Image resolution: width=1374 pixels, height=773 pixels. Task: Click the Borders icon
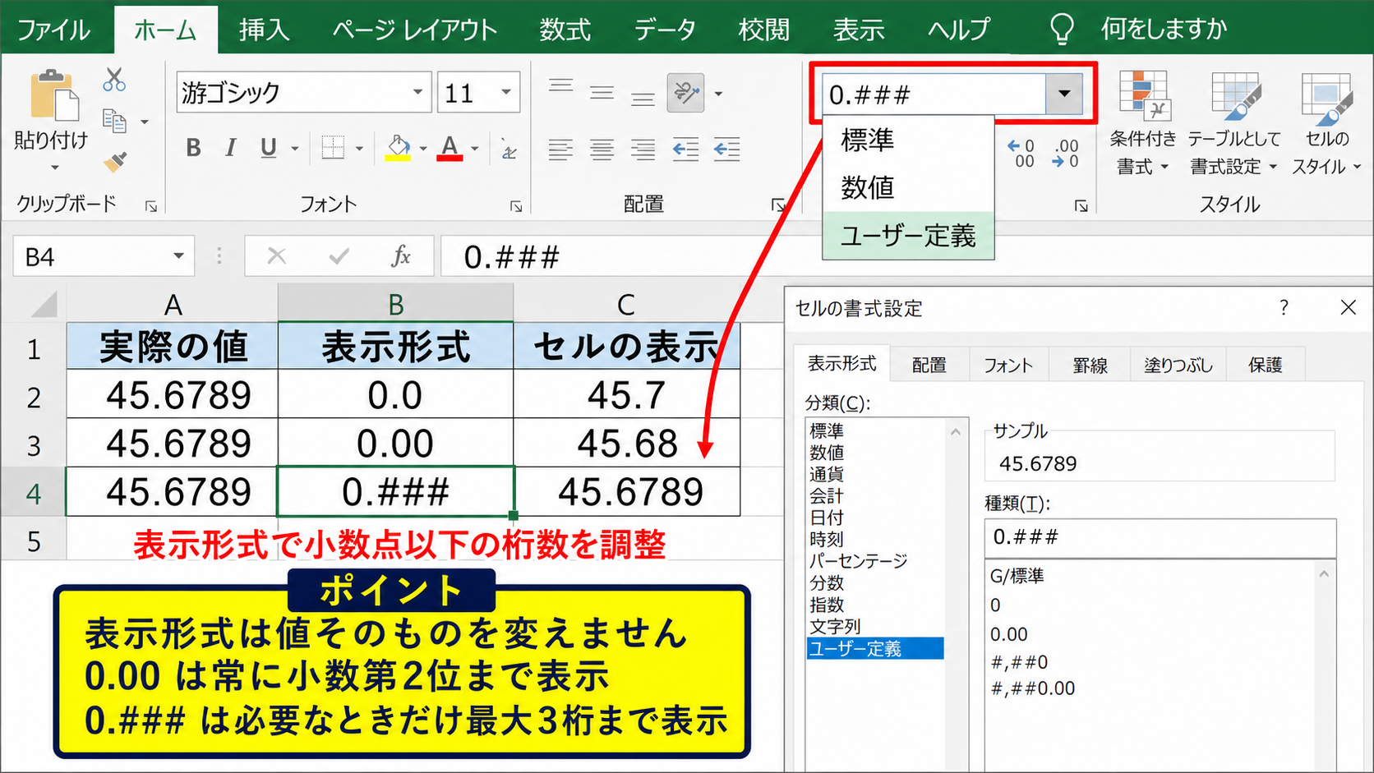point(333,148)
